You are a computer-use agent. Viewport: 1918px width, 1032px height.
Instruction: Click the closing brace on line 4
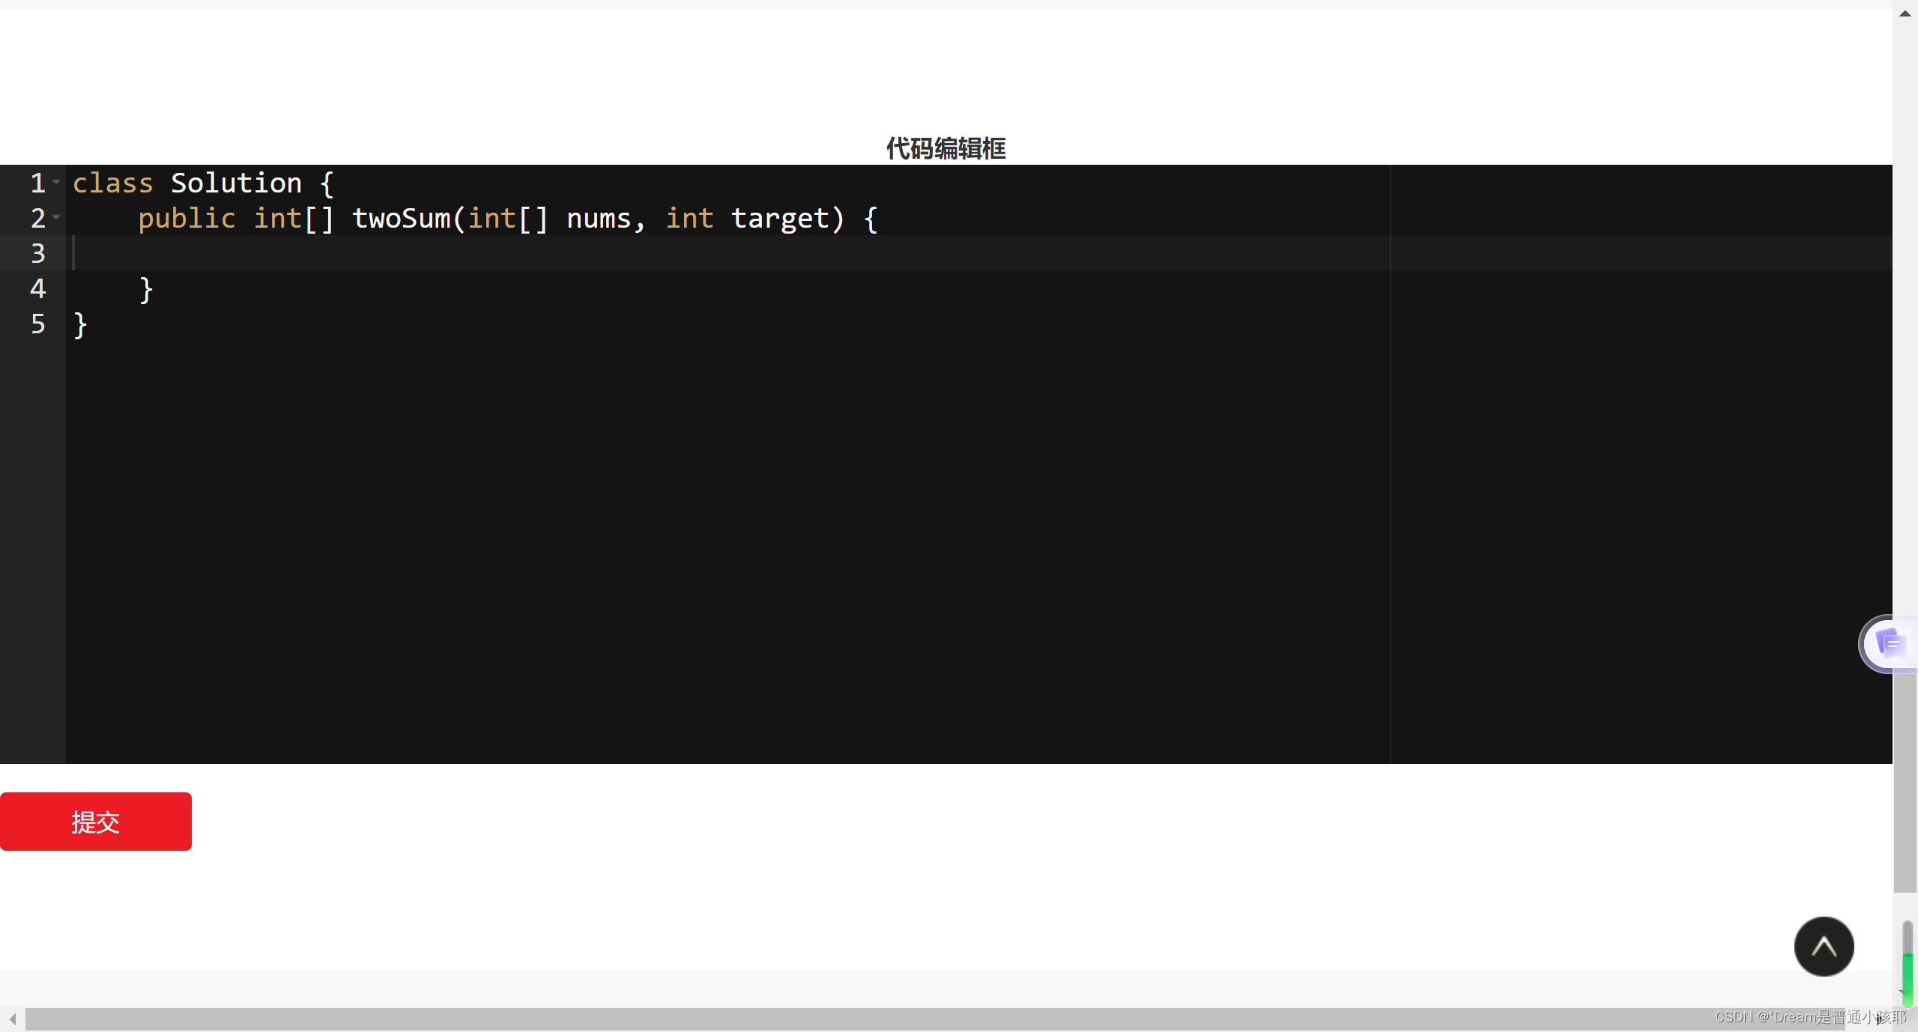[x=145, y=290]
